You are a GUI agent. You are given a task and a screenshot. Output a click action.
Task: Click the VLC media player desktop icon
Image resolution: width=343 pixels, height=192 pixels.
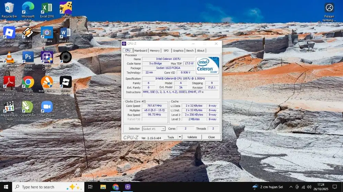point(9,58)
